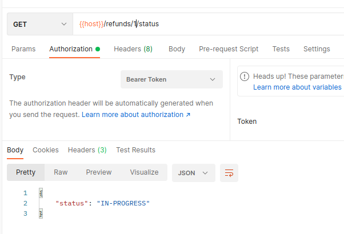Open the Pre-request Script tab
The width and height of the screenshot is (344, 234).
(x=229, y=49)
